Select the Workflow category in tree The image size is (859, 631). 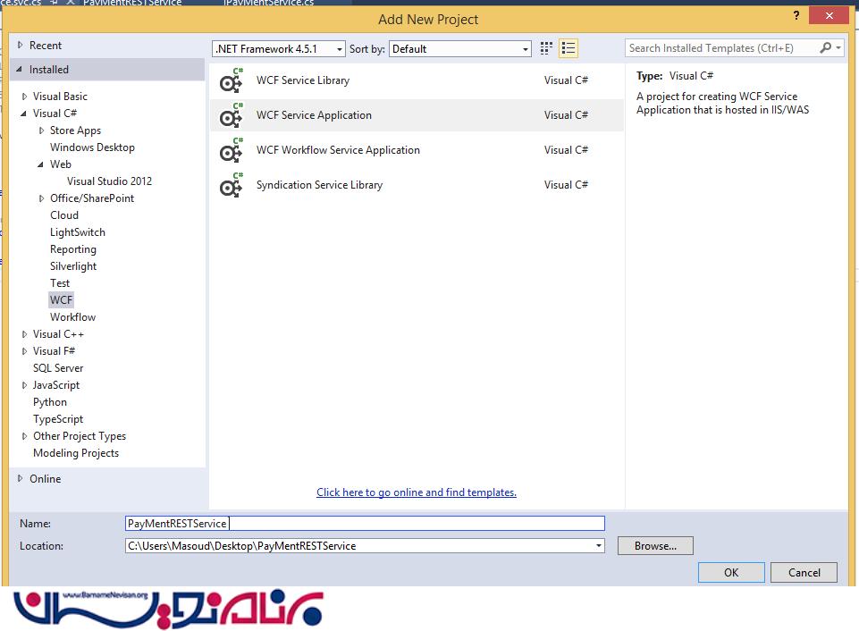coord(72,317)
